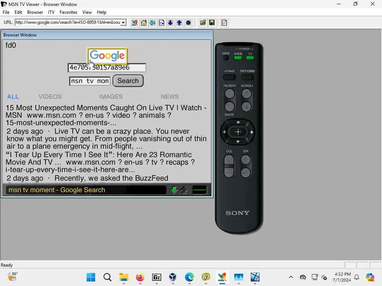Open 7-Zip from the taskbar
The image size is (382, 286).
(x=157, y=277)
